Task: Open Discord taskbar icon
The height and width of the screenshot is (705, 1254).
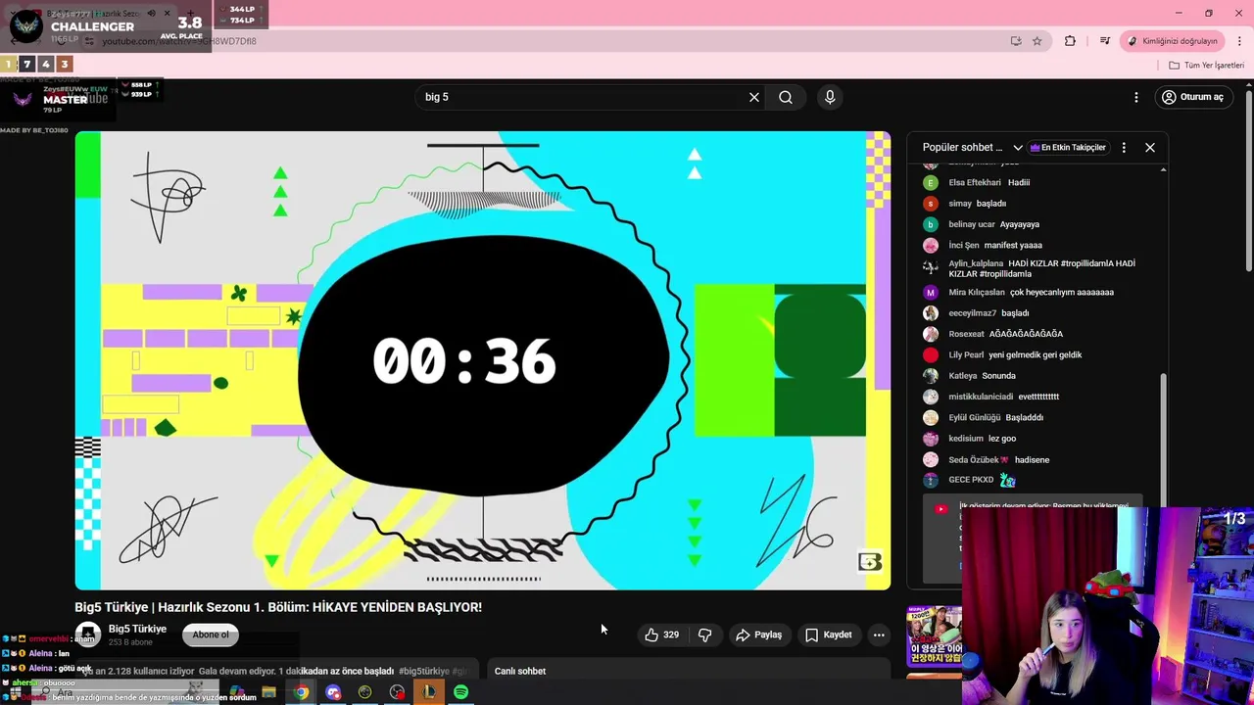Action: point(333,692)
